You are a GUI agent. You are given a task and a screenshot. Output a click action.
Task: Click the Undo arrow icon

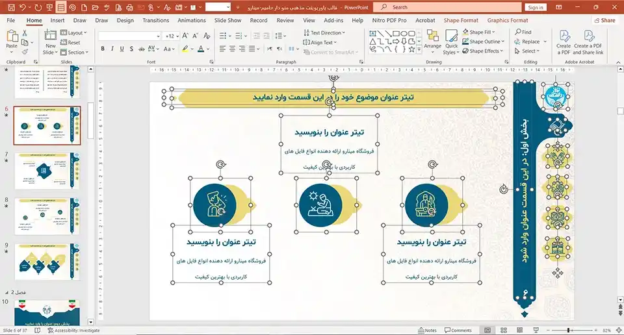tap(22, 8)
